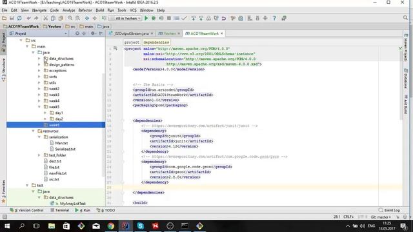
Task: Open the 'All in Yevhen' run configuration dropdown
Action: (126, 19)
